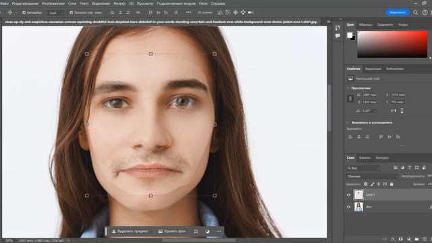The height and width of the screenshot is (243, 432).
Task: Pick a color in the red color field
Action: tap(392, 45)
